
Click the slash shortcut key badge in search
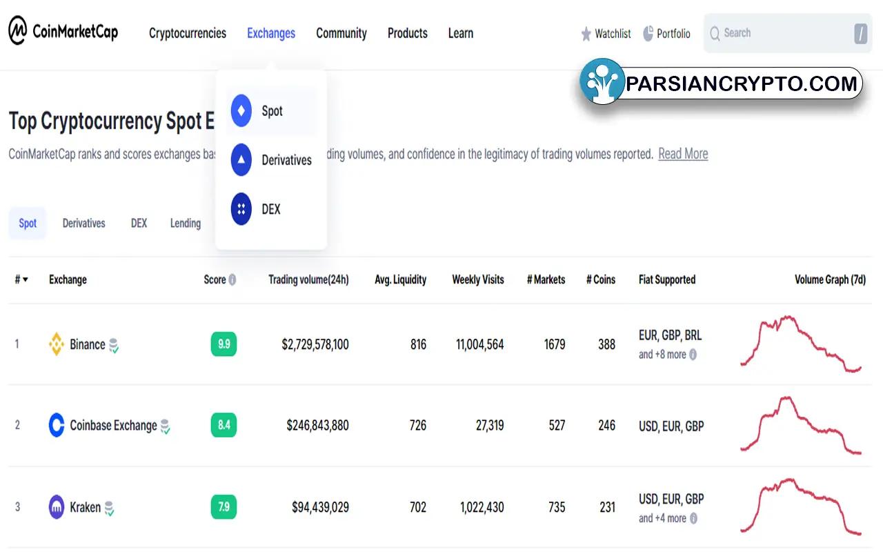click(x=860, y=33)
